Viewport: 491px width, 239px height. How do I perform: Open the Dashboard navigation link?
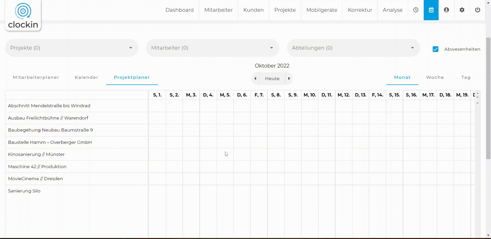click(180, 10)
